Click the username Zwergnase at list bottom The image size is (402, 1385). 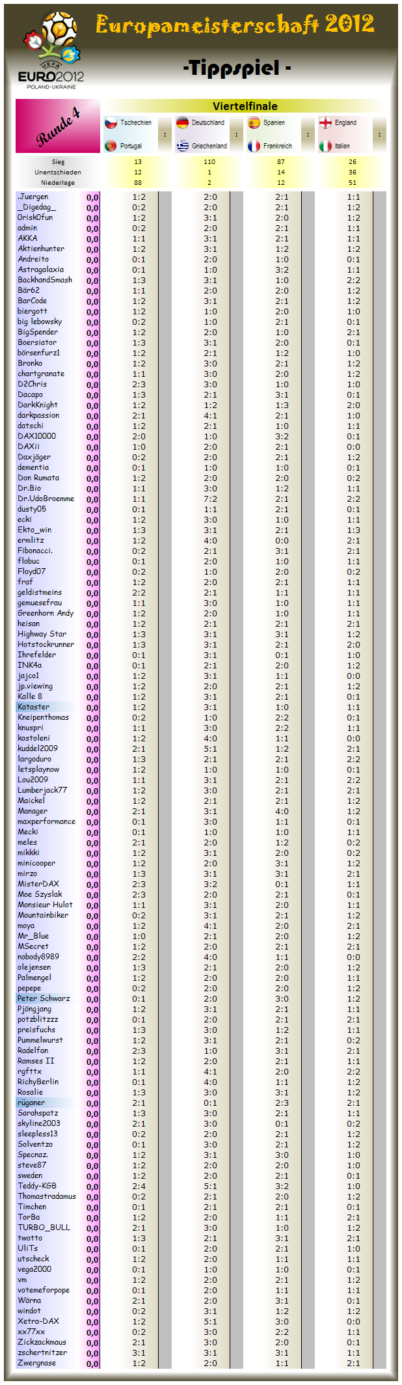tap(36, 1363)
